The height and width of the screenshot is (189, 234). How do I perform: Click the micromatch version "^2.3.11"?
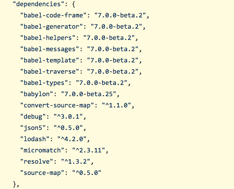tap(89, 150)
